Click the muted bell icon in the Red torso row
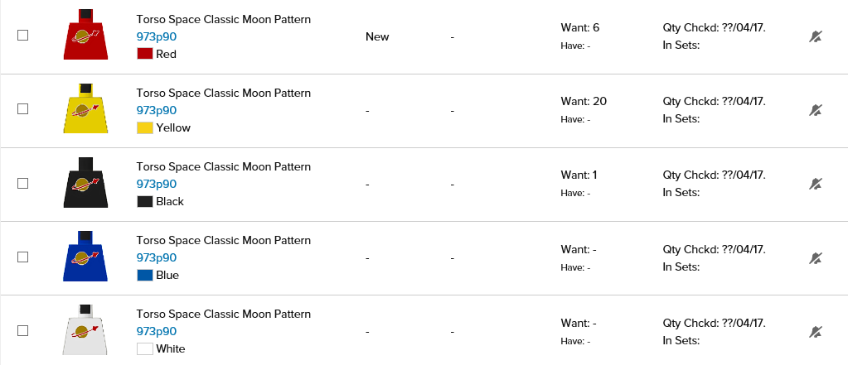Viewport: 848px width, 365px height. [816, 36]
